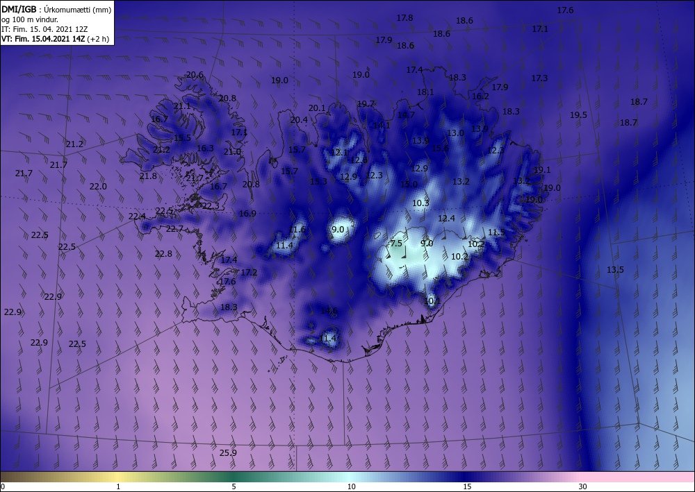Click the 20.6 value over the Westfjords
This screenshot has width=695, height=492.
[195, 75]
